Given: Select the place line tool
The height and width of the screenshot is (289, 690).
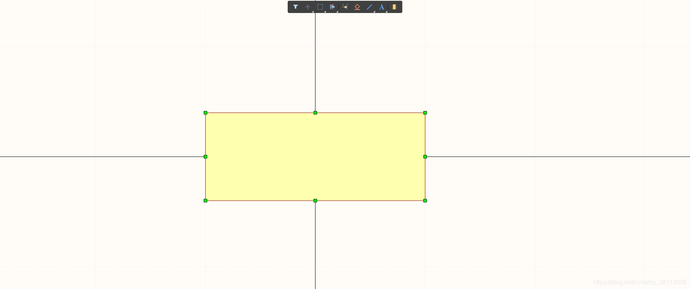Looking at the screenshot, I should click(x=369, y=7).
